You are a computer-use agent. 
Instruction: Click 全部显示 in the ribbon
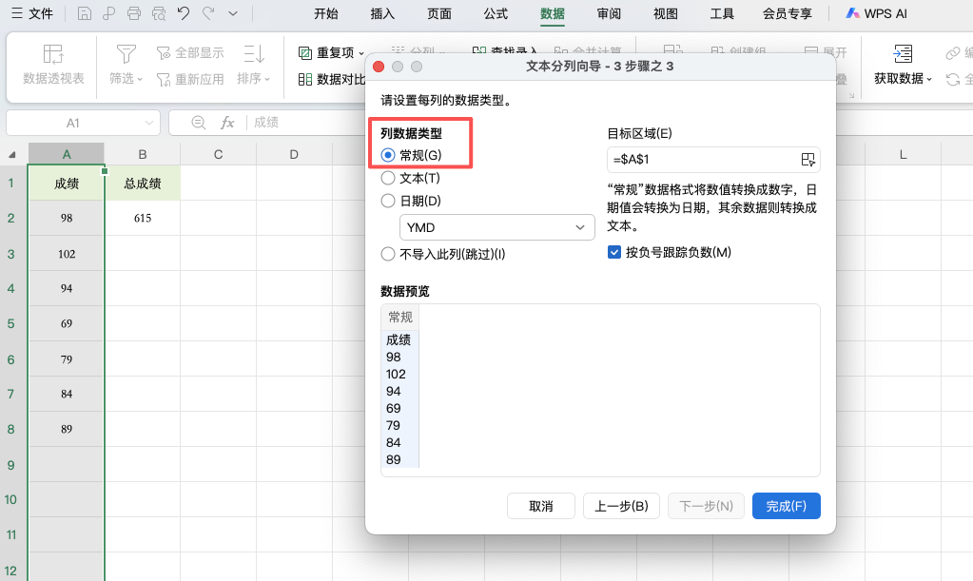[x=190, y=53]
